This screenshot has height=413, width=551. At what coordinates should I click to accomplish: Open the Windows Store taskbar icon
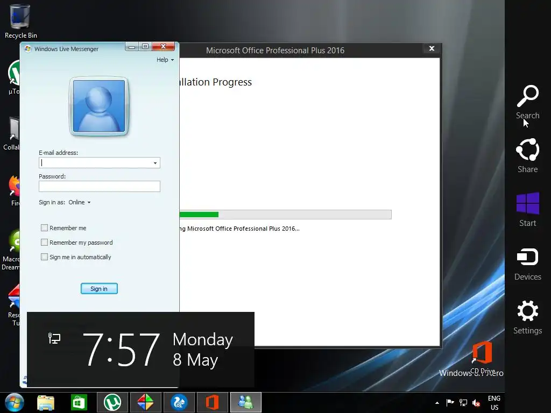[79, 402]
